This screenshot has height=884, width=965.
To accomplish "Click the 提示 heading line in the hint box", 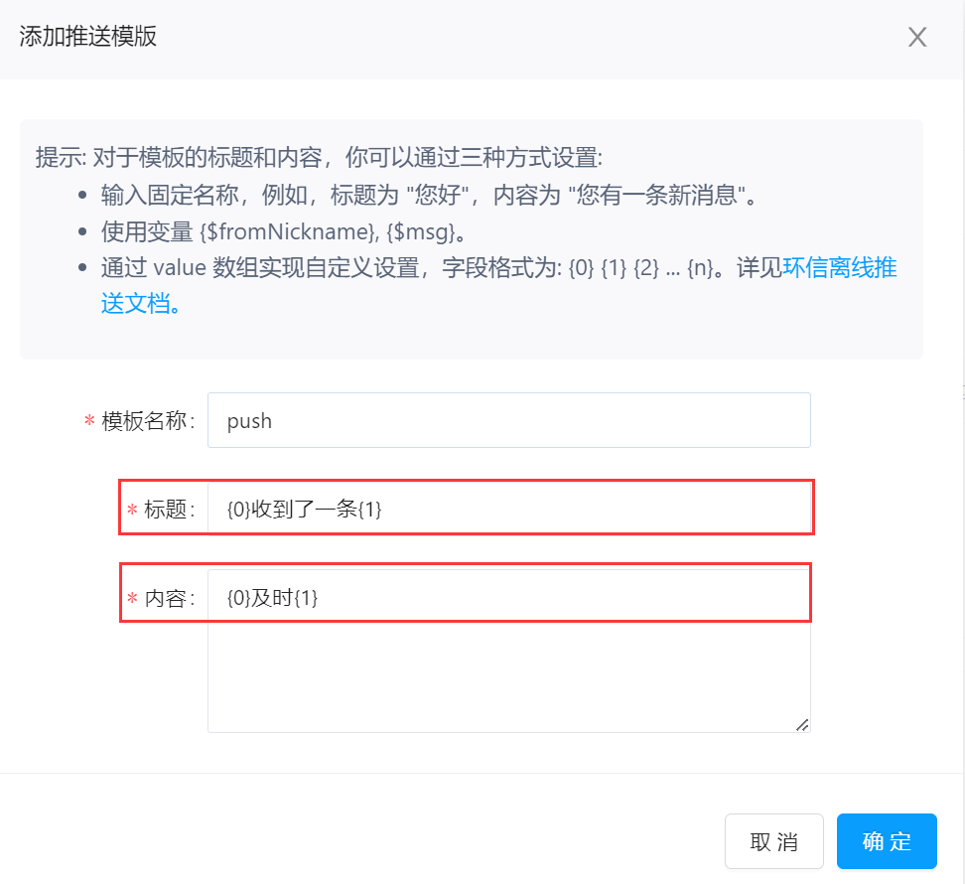I will (319, 157).
